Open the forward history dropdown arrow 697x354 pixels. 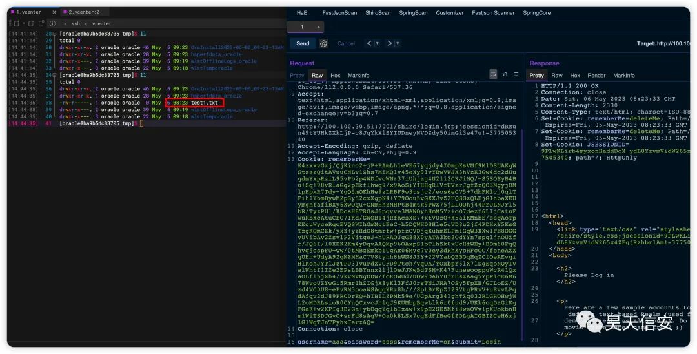[398, 43]
